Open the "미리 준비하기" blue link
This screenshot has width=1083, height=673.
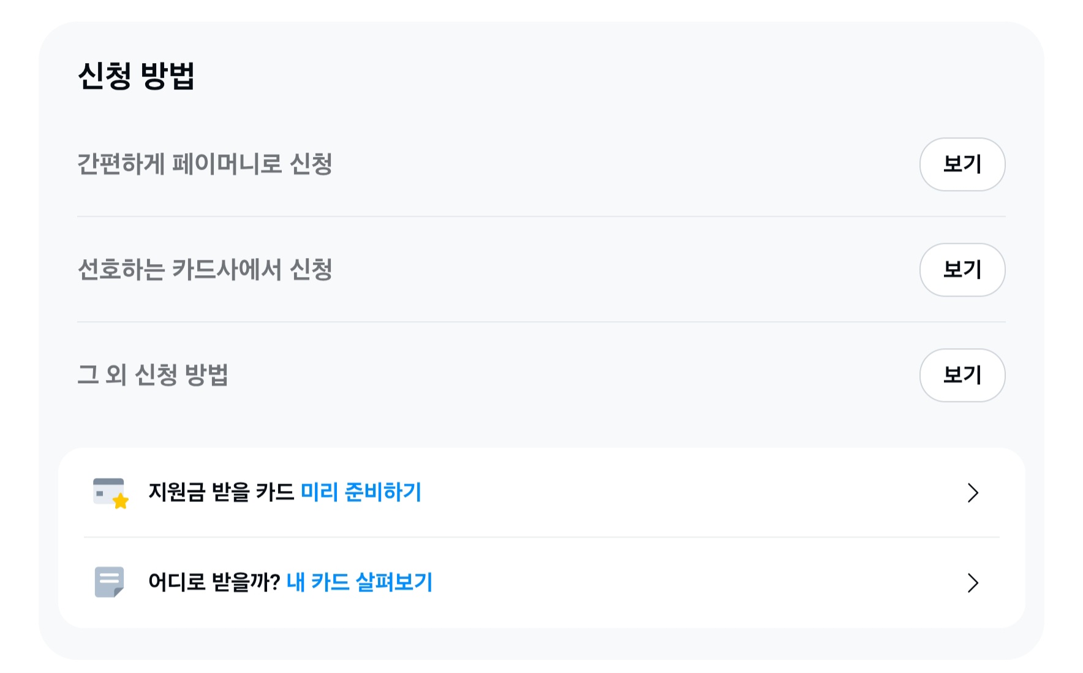coord(361,491)
